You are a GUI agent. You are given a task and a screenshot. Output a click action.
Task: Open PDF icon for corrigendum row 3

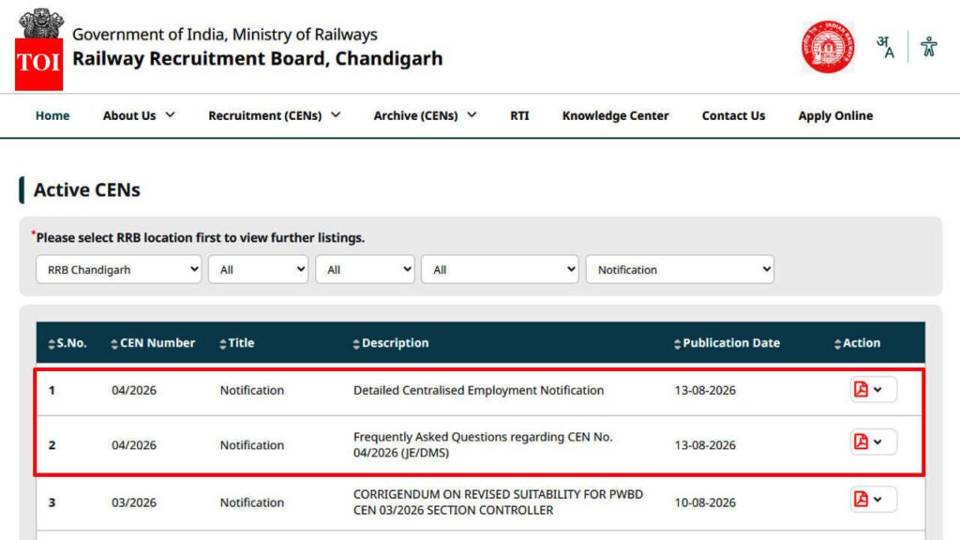tap(861, 499)
